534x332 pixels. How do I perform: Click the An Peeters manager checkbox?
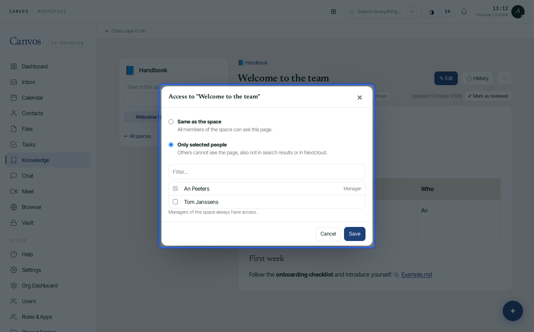click(x=175, y=189)
